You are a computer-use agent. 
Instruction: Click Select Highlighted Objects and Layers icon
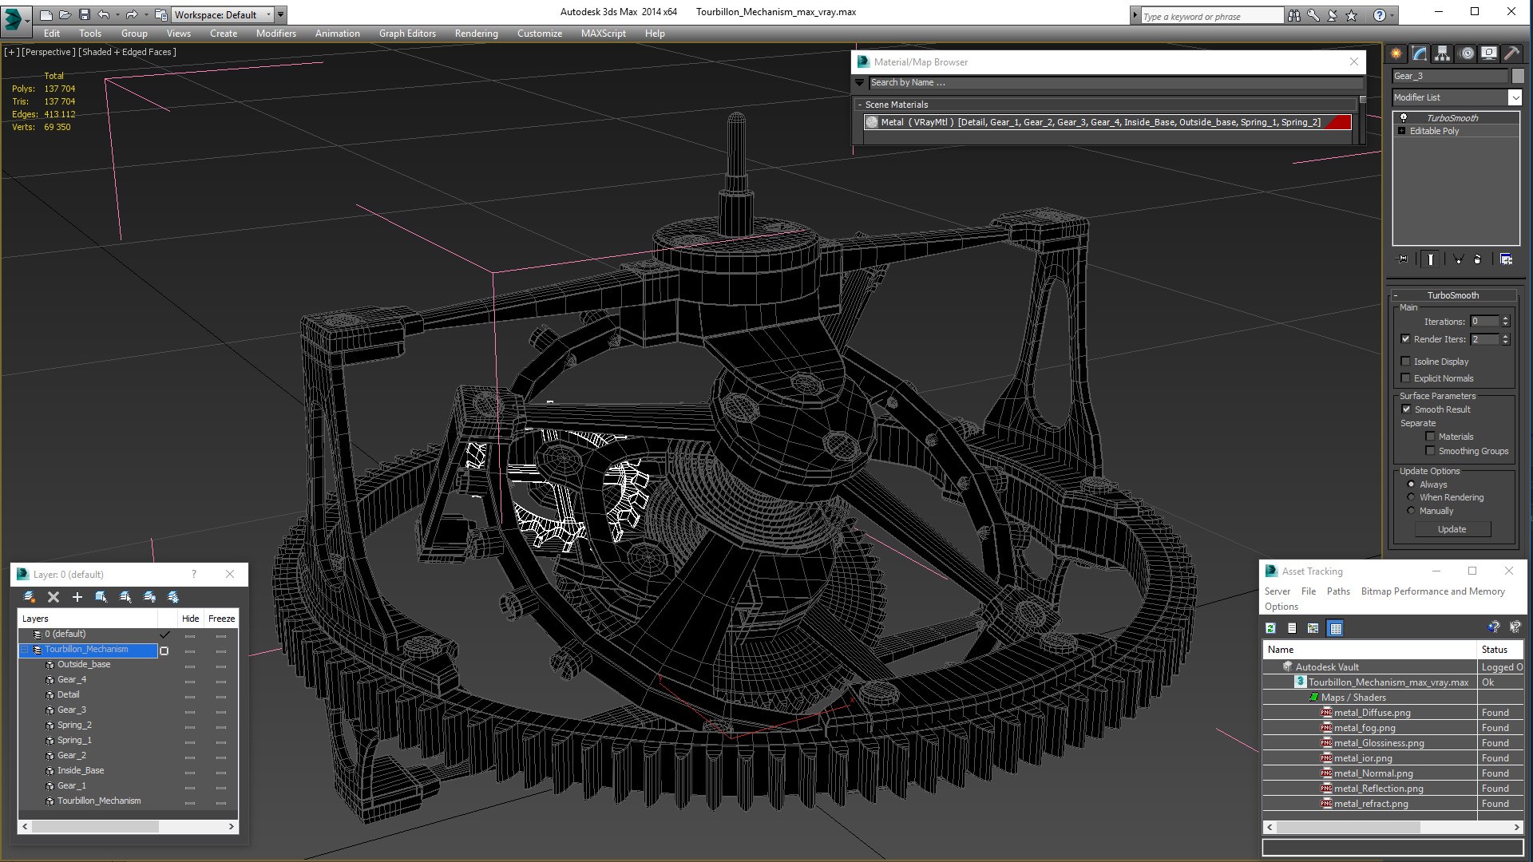101,597
